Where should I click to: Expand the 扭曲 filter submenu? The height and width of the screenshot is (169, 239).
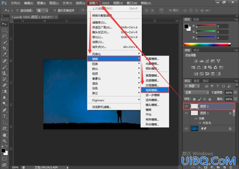tap(114, 64)
